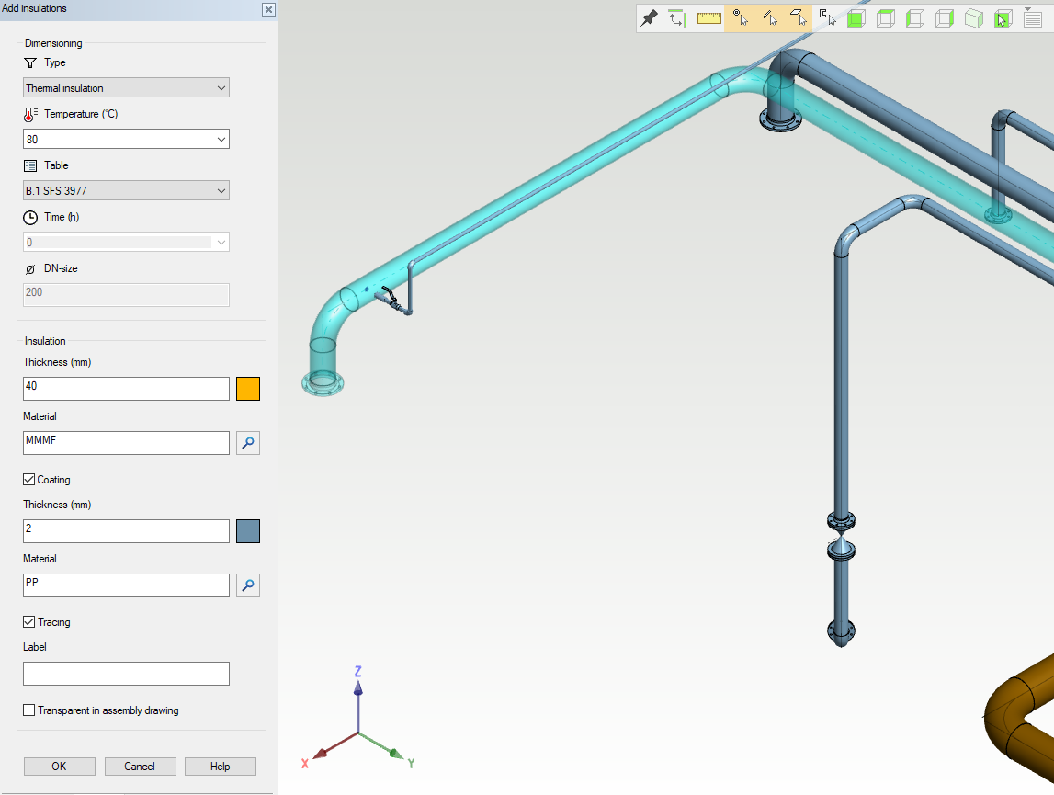Toggle the point selection filter

[740, 18]
